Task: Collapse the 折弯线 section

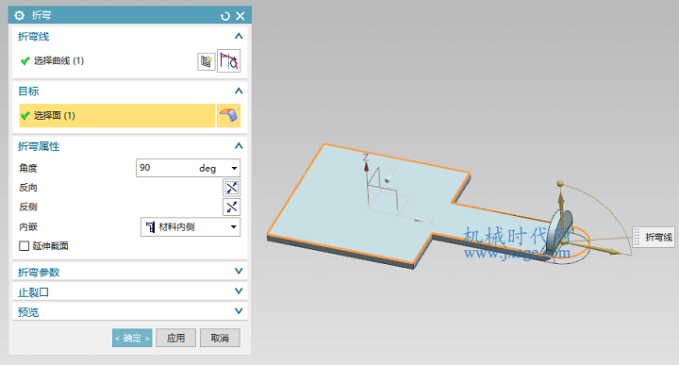Action: pyautogui.click(x=239, y=37)
